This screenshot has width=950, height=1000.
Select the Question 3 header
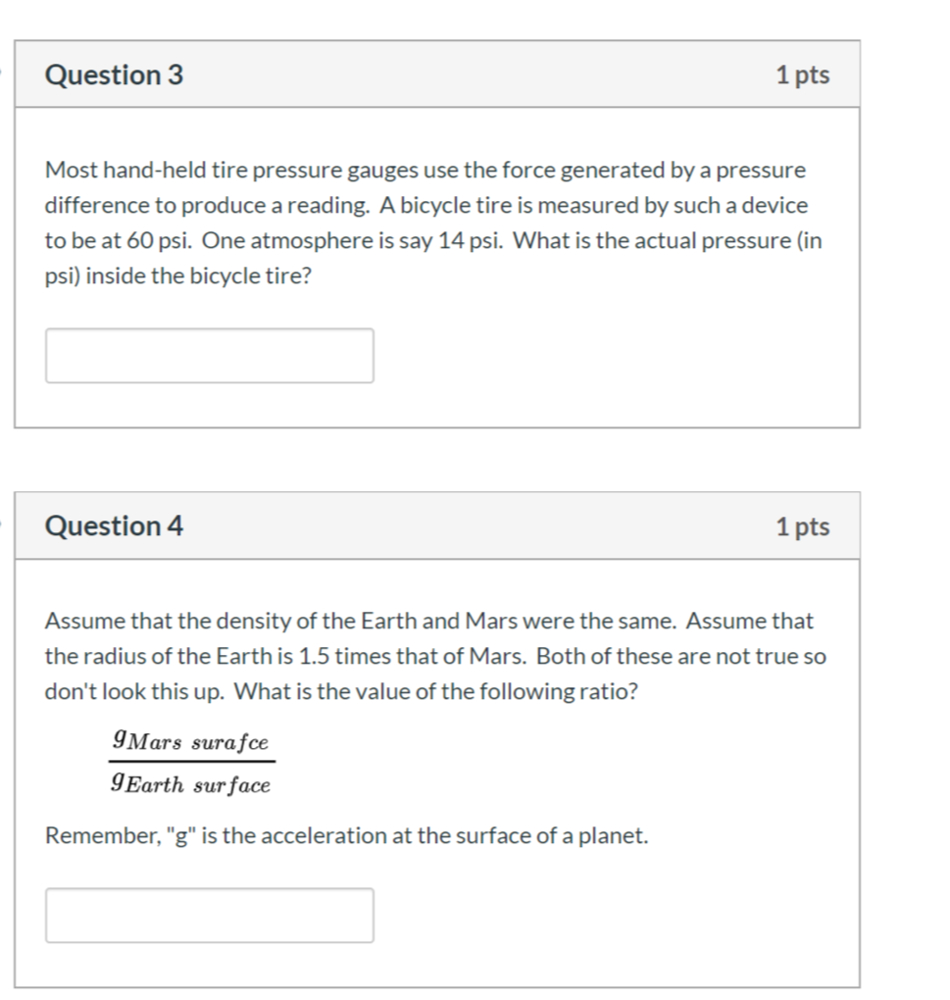pos(114,74)
